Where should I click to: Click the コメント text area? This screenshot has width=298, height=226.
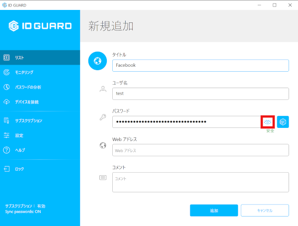pyautogui.click(x=201, y=182)
